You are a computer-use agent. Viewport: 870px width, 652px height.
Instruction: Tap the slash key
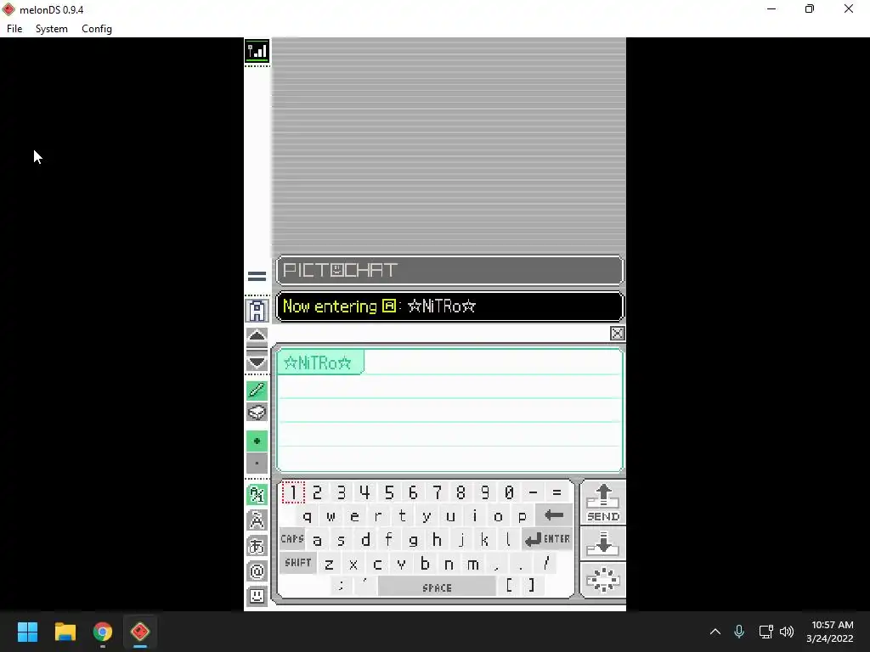[546, 564]
